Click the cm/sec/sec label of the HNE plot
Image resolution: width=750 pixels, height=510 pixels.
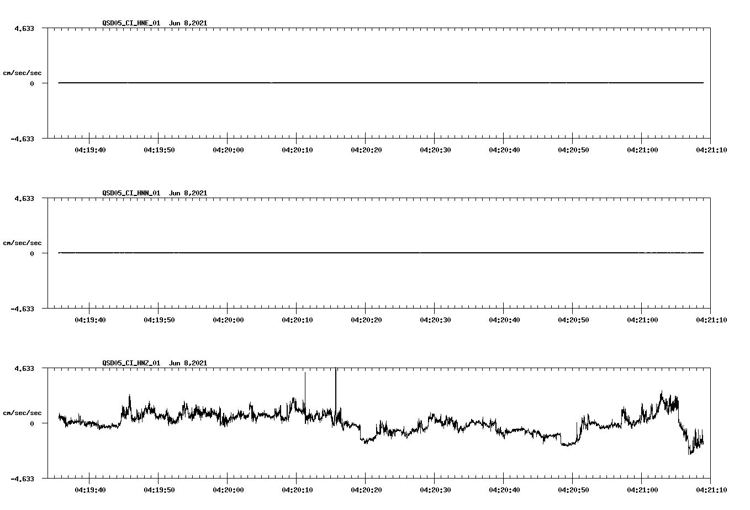22,73
